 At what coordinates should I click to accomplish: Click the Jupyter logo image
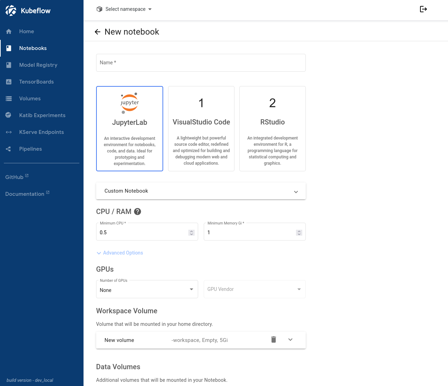tap(130, 103)
